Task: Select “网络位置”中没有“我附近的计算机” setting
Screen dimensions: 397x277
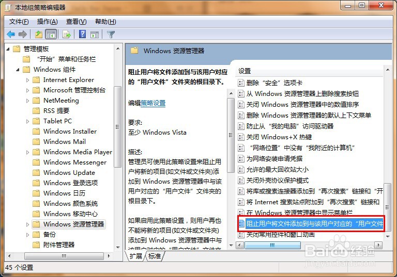Action: point(302,148)
